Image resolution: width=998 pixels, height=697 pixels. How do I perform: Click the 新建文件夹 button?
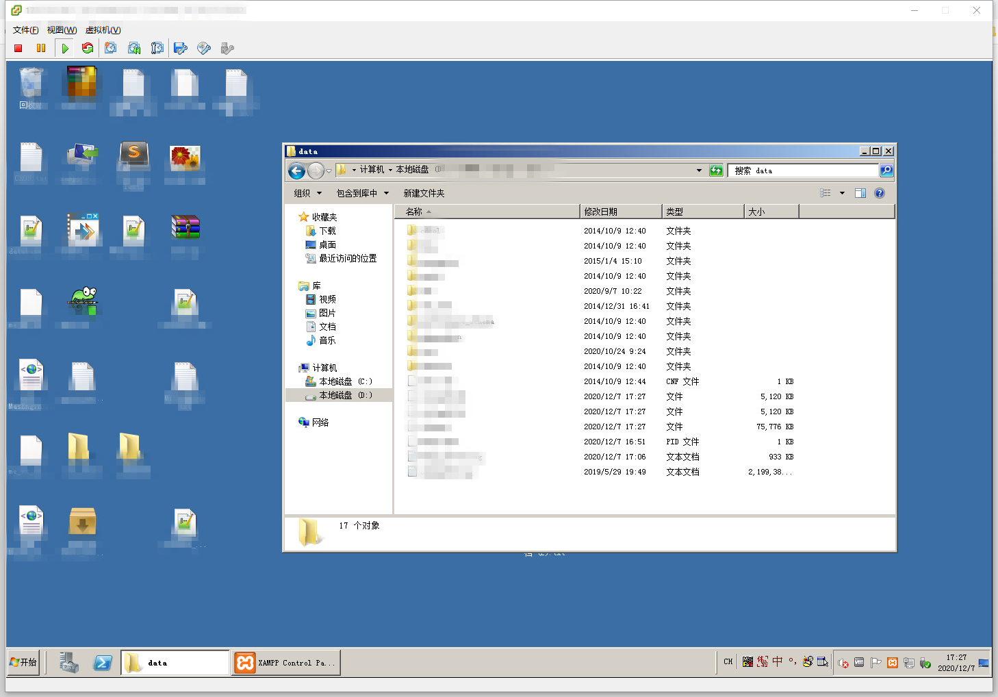[424, 193]
